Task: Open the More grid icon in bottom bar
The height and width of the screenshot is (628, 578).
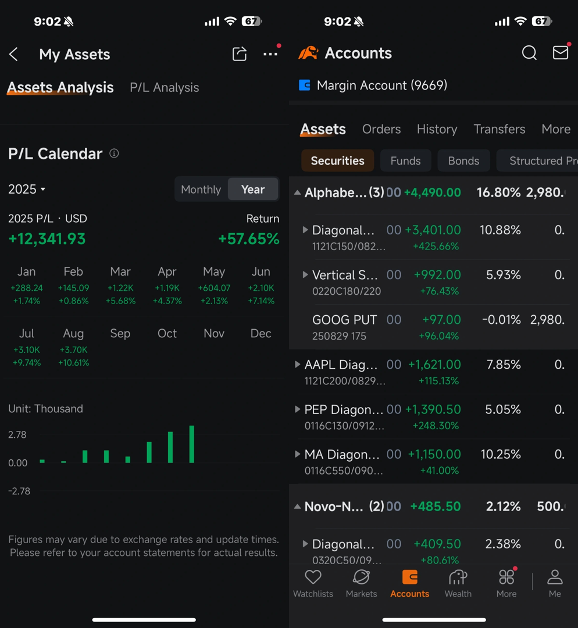Action: tap(506, 577)
